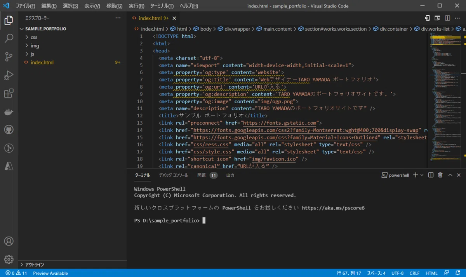This screenshot has height=277, width=466.
Task: Open the Docker view icon
Action: point(9,112)
